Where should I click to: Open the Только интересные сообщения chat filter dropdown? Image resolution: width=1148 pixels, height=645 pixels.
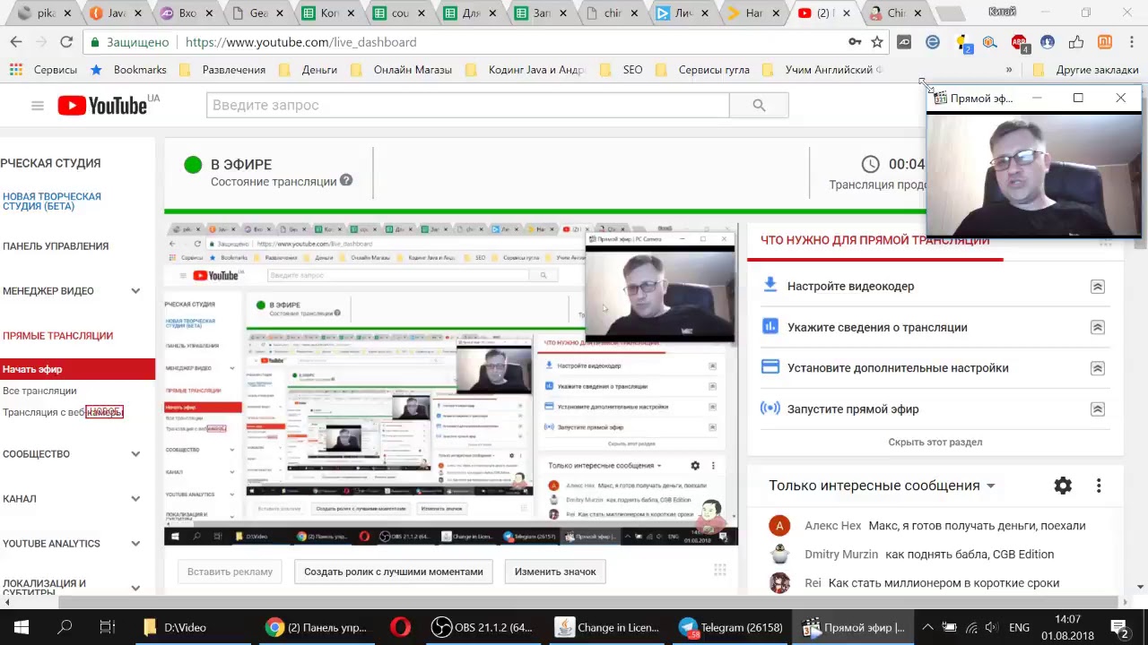[x=882, y=486]
